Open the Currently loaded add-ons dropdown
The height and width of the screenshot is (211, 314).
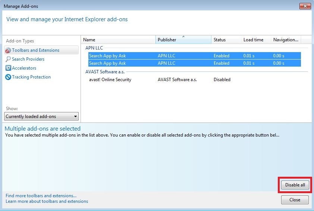point(41,116)
